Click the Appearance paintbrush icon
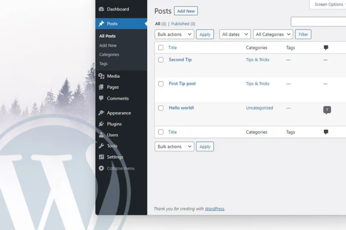346x230 pixels. tap(101, 113)
